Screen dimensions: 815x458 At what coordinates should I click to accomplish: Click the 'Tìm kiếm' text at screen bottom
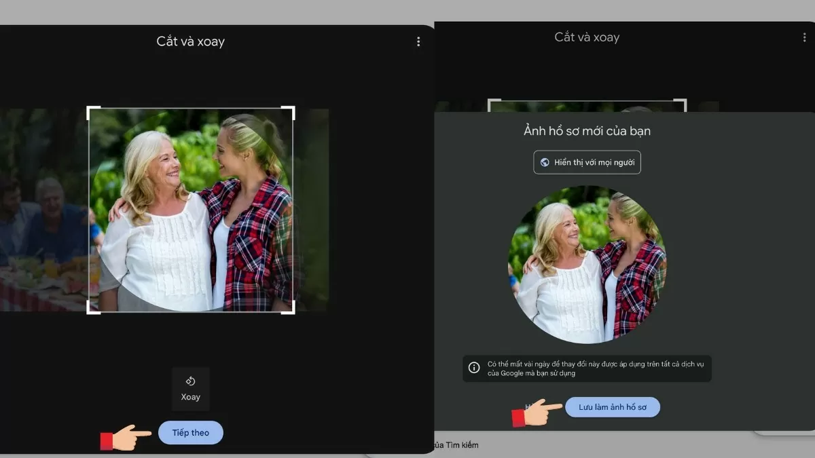coord(463,445)
